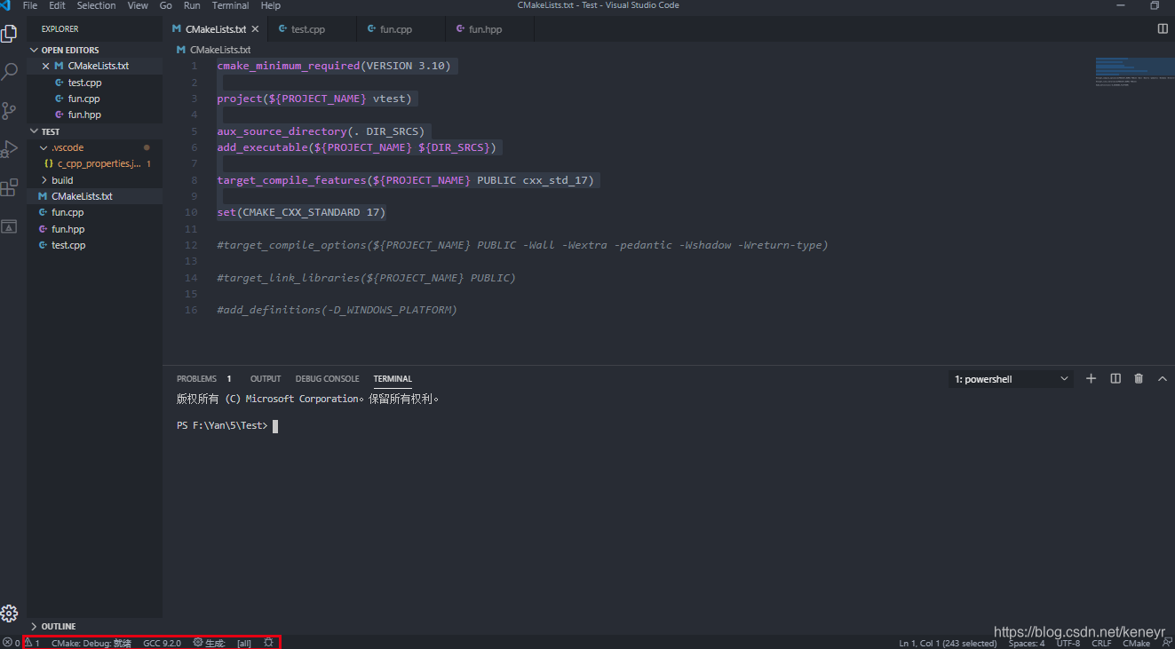Open the Manage gear menu
Screen dimensions: 1175x649
point(10,613)
